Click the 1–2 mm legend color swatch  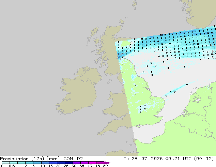21,163
